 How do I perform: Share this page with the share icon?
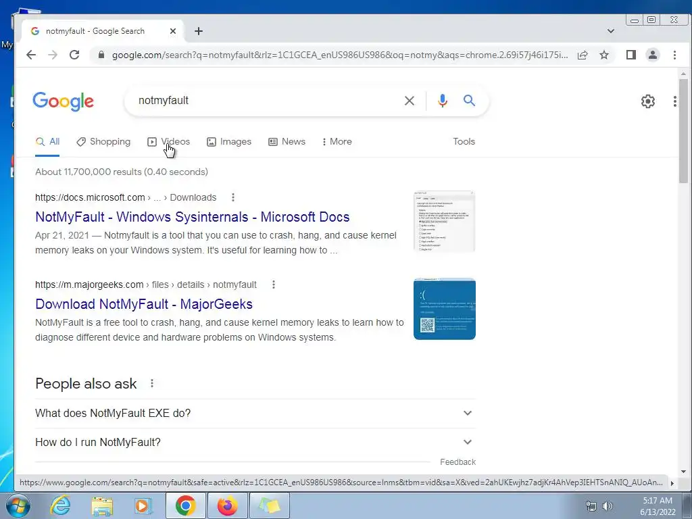(583, 55)
